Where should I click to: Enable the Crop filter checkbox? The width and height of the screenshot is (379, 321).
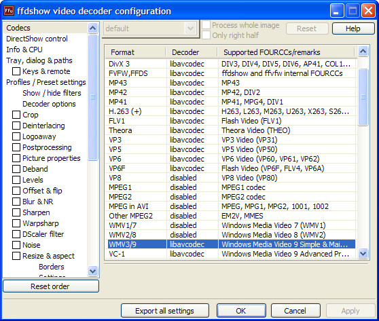[16, 115]
